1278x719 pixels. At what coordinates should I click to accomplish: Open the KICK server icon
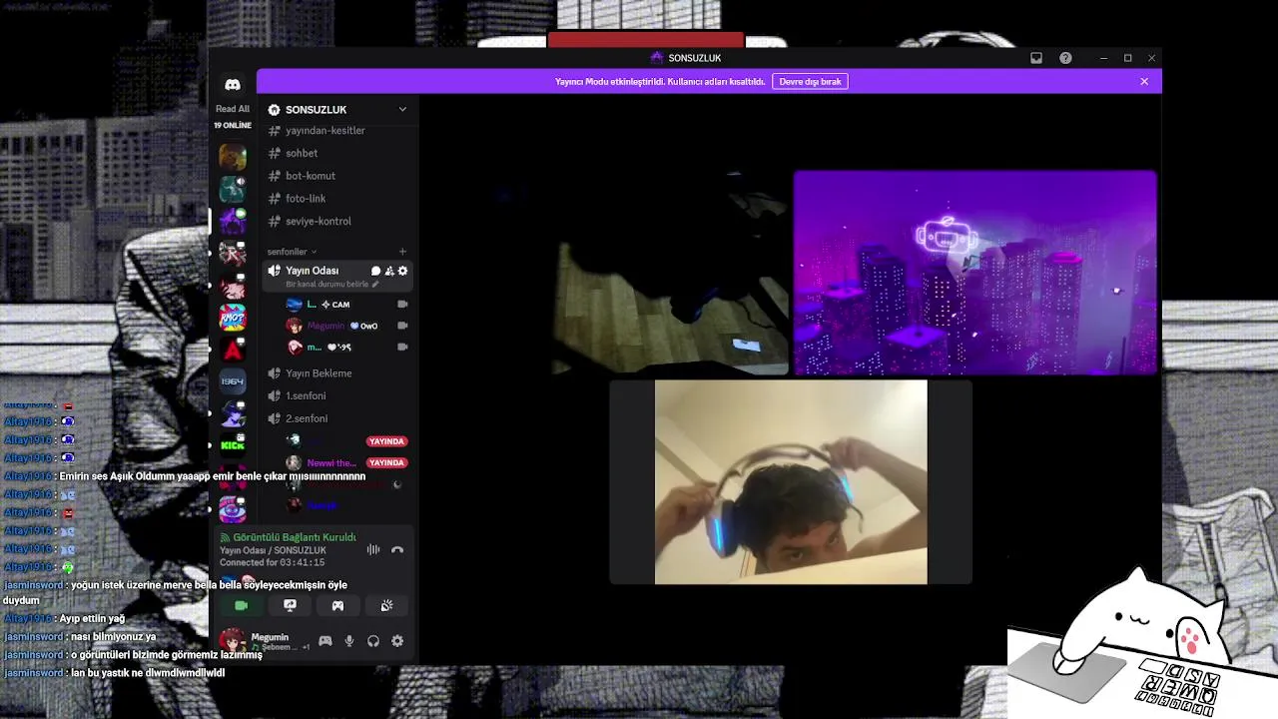click(233, 445)
